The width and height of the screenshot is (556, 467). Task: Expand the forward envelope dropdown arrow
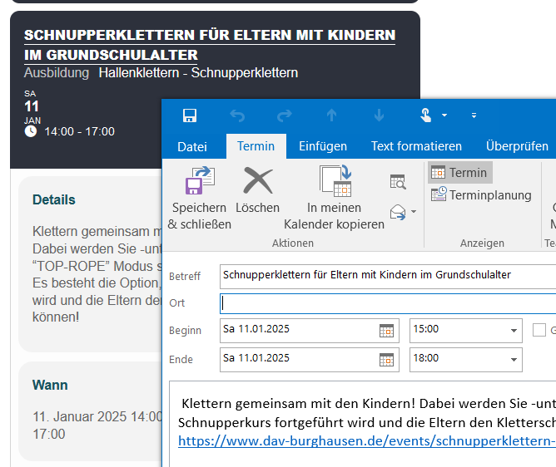point(414,212)
